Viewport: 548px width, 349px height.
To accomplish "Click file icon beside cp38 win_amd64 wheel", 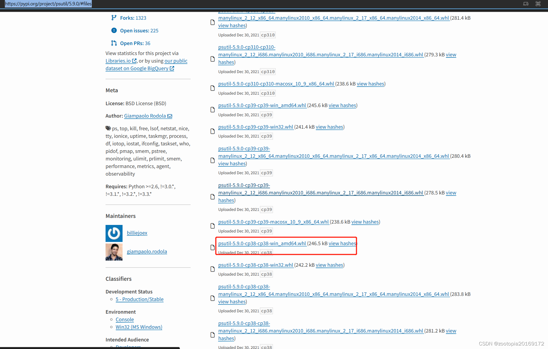I will pos(212,247).
